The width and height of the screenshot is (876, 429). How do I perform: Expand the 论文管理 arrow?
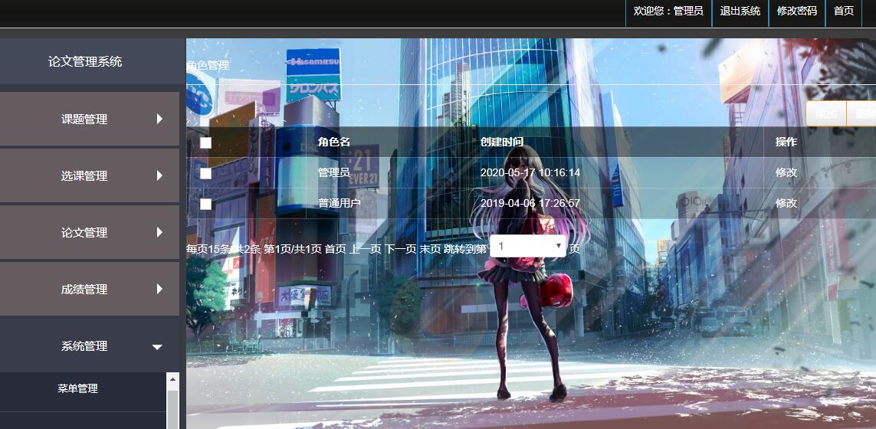(x=159, y=232)
